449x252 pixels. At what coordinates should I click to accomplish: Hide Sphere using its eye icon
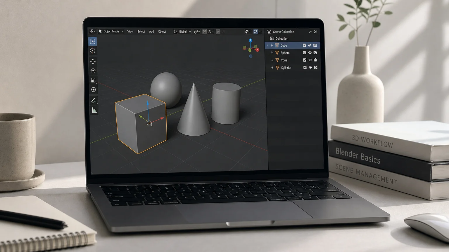click(310, 52)
